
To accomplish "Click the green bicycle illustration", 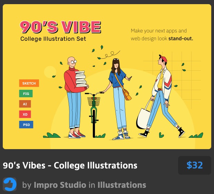I will [94, 115].
